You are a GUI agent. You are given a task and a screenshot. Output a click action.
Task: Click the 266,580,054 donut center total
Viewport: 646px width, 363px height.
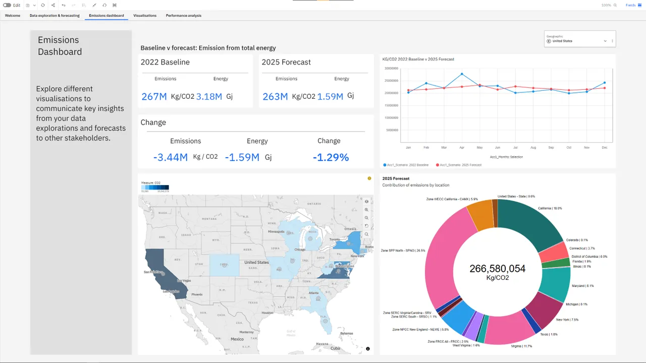pyautogui.click(x=497, y=269)
